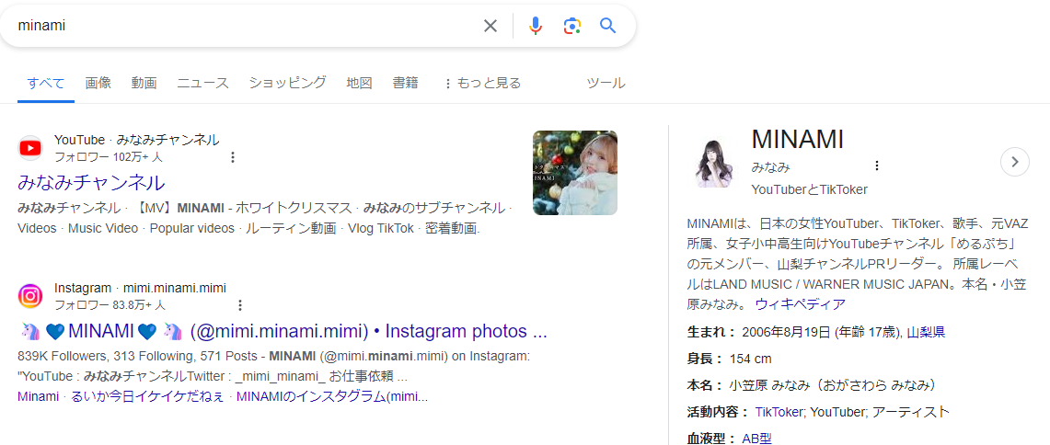Click YouTube · みなみチャンネル source label
Screen dimensions: 1050x445
click(136, 140)
